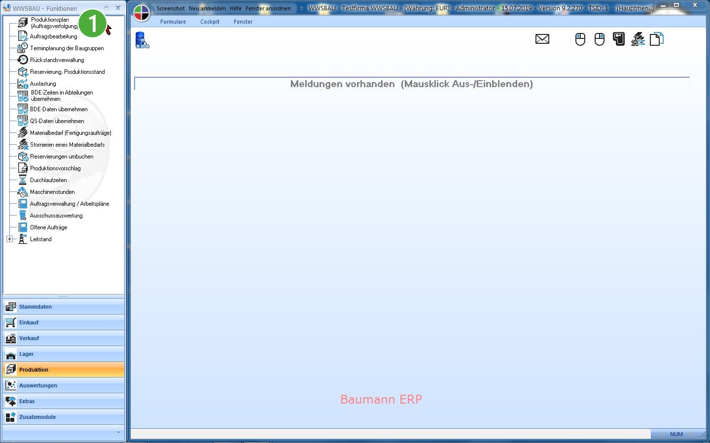Select Rückstandsverwaltung tree entry text
The image size is (710, 443).
click(57, 60)
